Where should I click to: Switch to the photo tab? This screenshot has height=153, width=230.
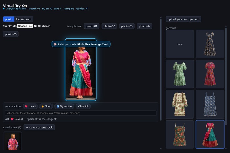9,19
